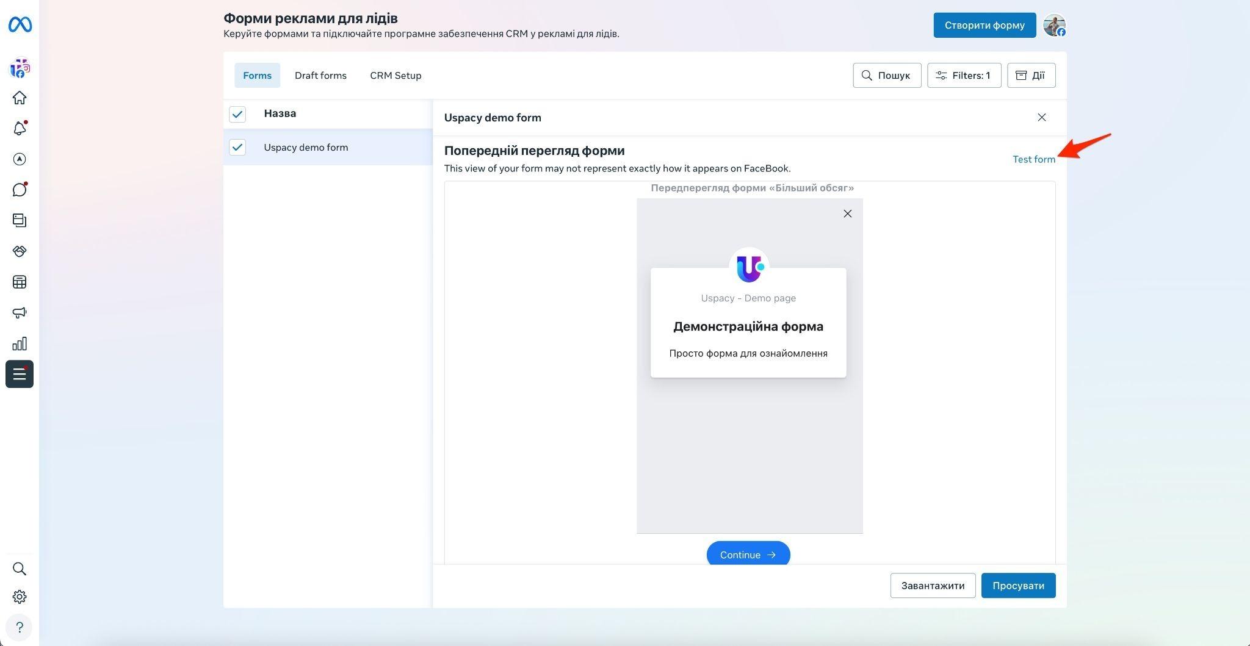The height and width of the screenshot is (646, 1250).
Task: Click the Meta logo icon
Action: [x=20, y=24]
